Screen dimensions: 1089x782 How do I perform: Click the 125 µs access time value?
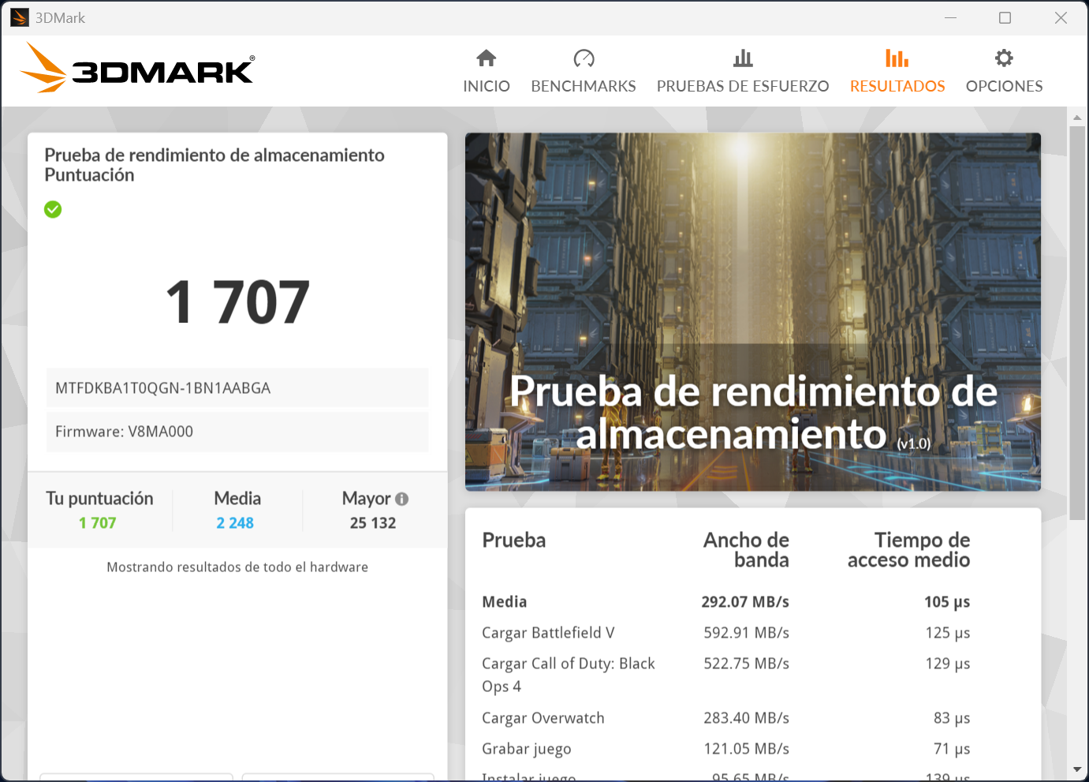(948, 633)
